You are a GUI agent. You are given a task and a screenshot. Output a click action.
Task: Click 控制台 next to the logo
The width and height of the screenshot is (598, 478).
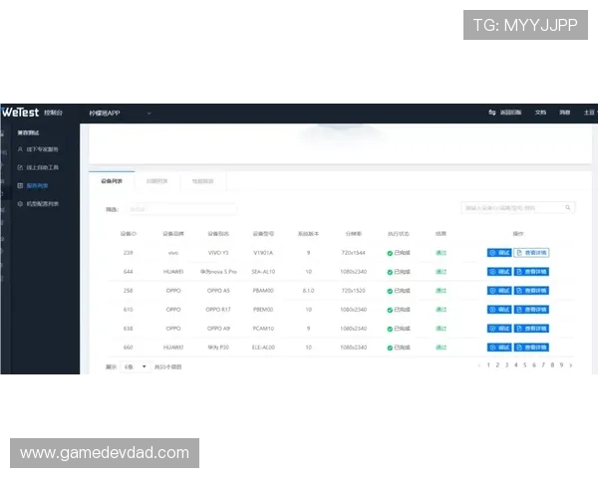click(x=53, y=113)
